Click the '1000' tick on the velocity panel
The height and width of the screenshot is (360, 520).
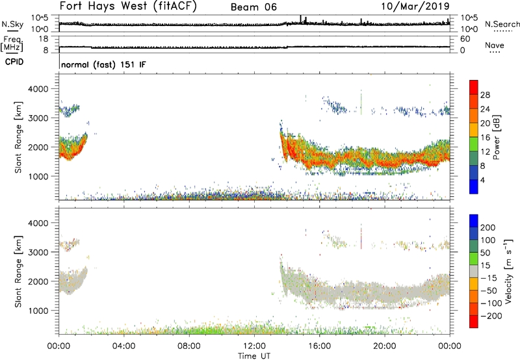pyautogui.click(x=38, y=311)
